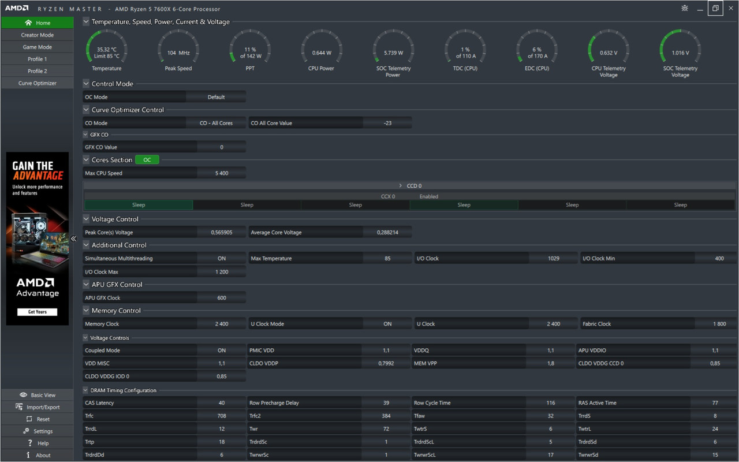Click the I/O Clock Max value 1 200
The image size is (739, 462).
tap(222, 272)
